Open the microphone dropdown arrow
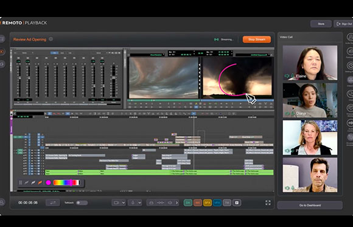 (140, 203)
